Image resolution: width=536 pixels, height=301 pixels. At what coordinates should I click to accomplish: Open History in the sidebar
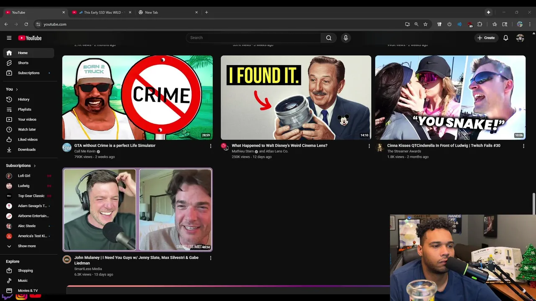[28, 99]
